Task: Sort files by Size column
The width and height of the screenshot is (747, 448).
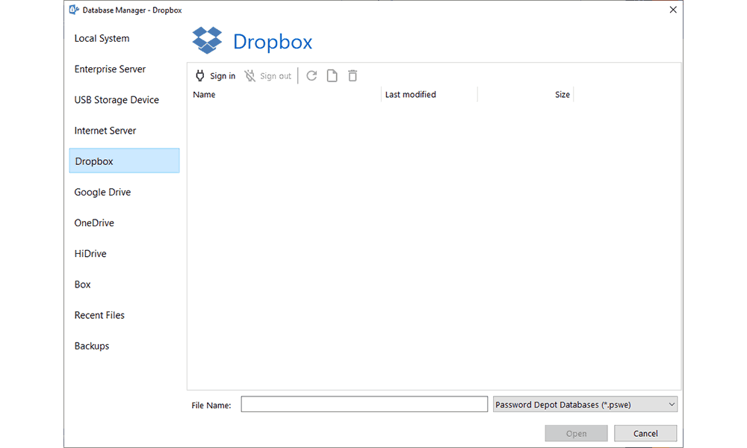Action: [525, 94]
